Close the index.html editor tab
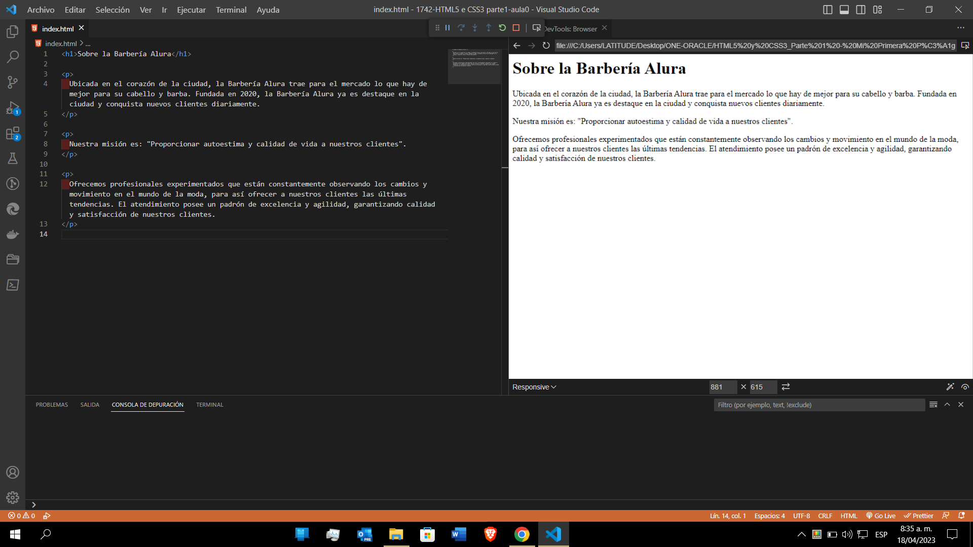The height and width of the screenshot is (547, 973). [82, 28]
